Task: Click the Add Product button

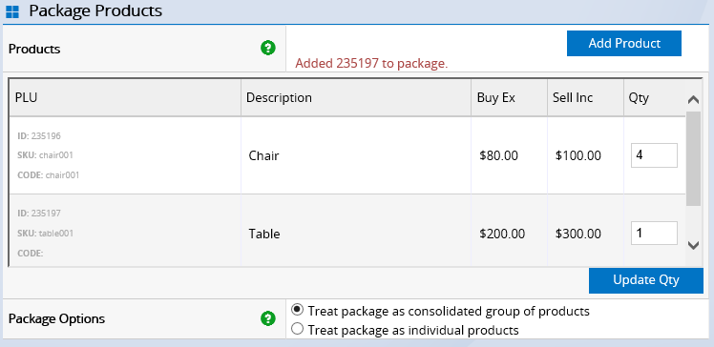Action: [624, 43]
